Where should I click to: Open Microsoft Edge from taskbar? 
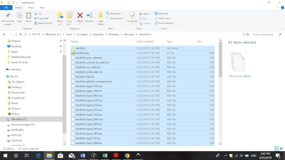(x=38, y=155)
